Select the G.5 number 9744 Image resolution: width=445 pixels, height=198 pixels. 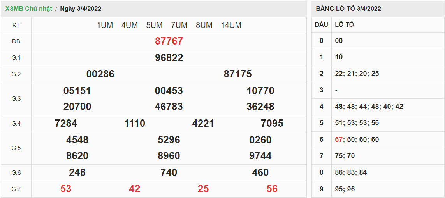(x=260, y=156)
